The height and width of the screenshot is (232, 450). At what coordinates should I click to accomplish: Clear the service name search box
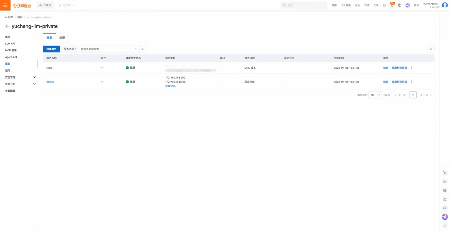click(136, 49)
